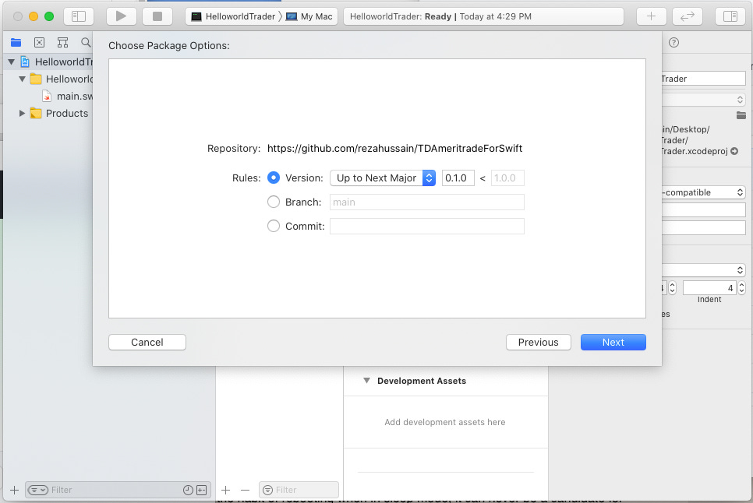Click the Branch name text field
The image size is (753, 503).
click(x=427, y=202)
